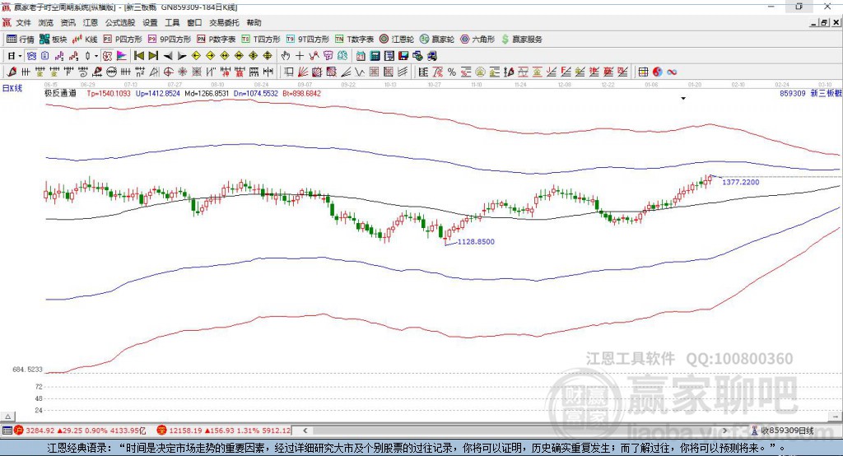Image resolution: width=843 pixels, height=456 pixels.
Task: Click Shanghai index 3284.92 status entry
Action: pyautogui.click(x=80, y=430)
